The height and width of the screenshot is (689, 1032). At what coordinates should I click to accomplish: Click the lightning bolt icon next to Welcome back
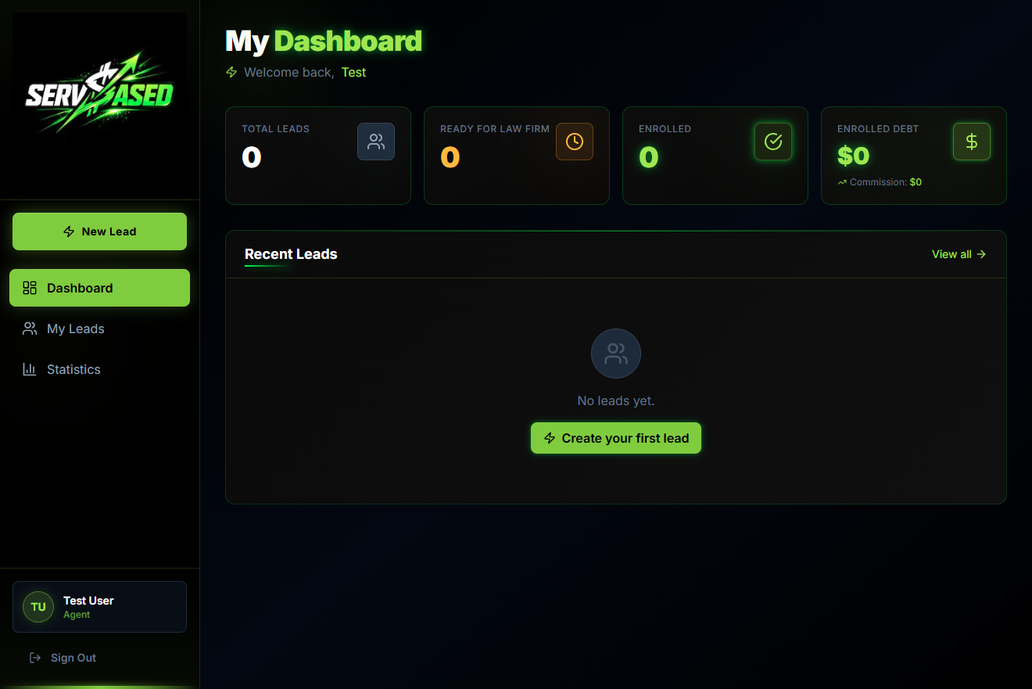pos(231,72)
